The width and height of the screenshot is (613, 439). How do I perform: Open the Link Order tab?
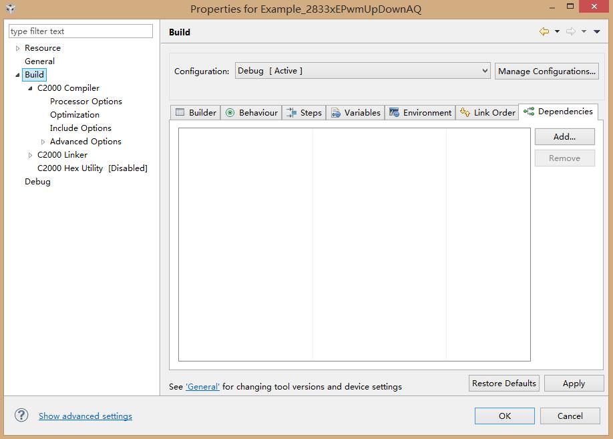coord(487,113)
